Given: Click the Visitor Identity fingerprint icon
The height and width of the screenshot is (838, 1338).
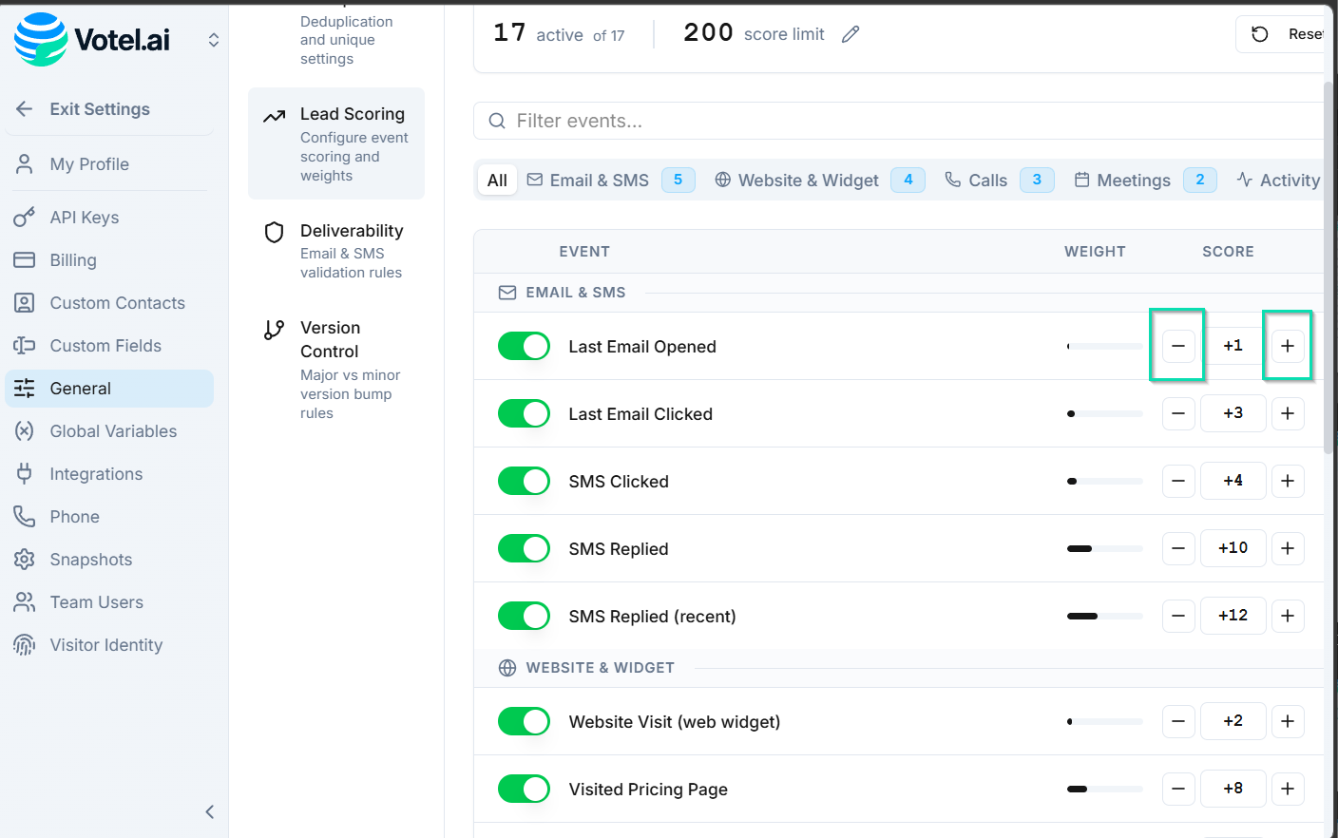Looking at the screenshot, I should 24,644.
